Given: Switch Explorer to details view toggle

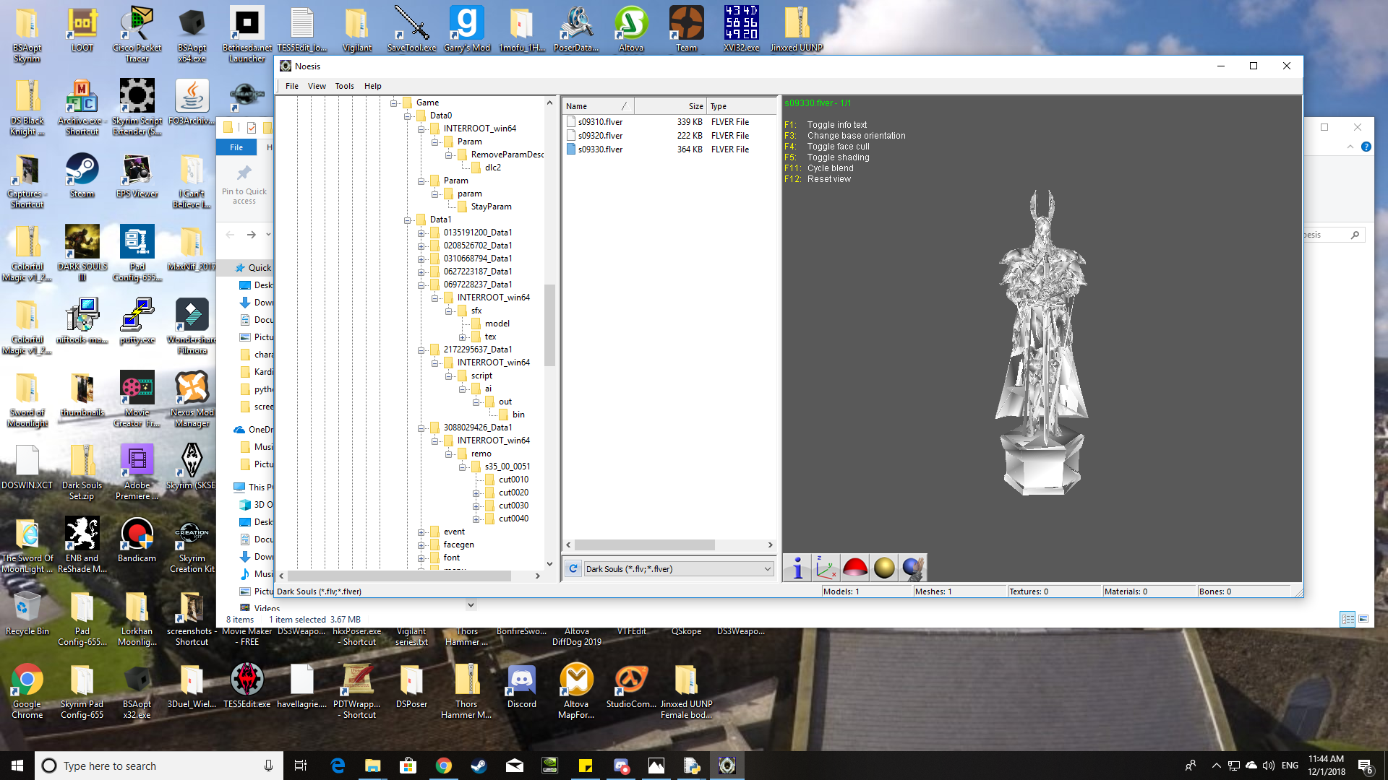Looking at the screenshot, I should [x=1348, y=619].
